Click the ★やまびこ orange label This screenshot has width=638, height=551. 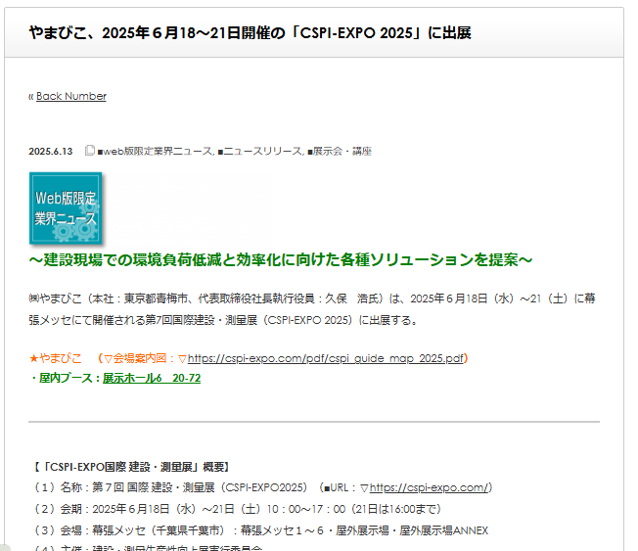[x=56, y=358]
